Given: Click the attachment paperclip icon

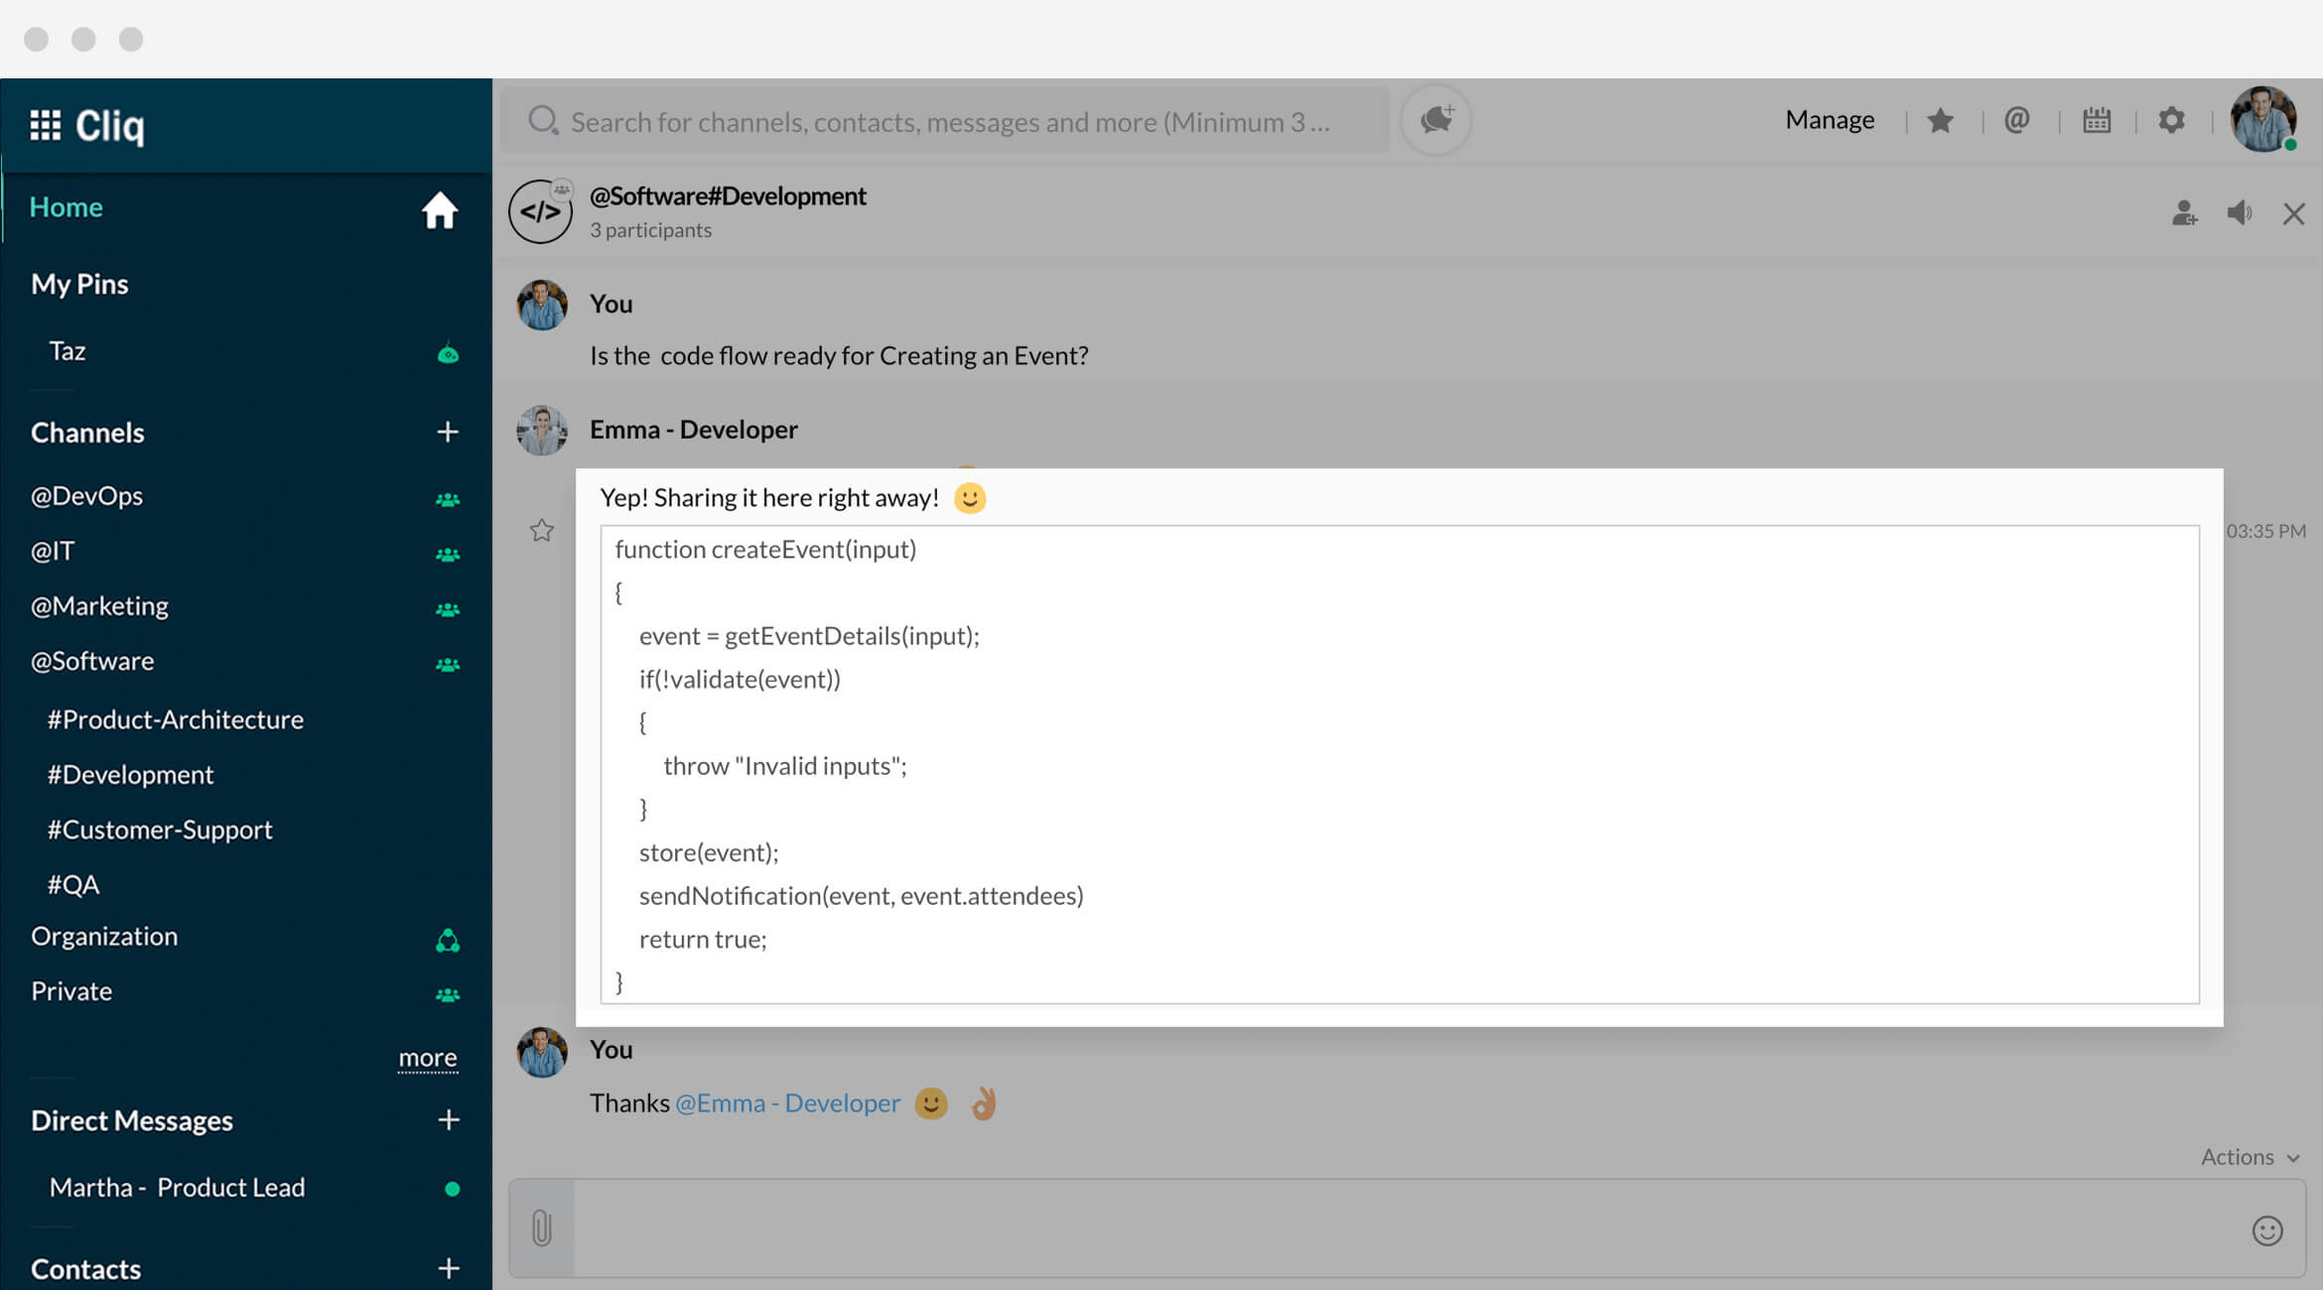Looking at the screenshot, I should tap(541, 1227).
